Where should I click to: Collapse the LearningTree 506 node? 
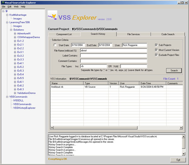(x=7, y=22)
